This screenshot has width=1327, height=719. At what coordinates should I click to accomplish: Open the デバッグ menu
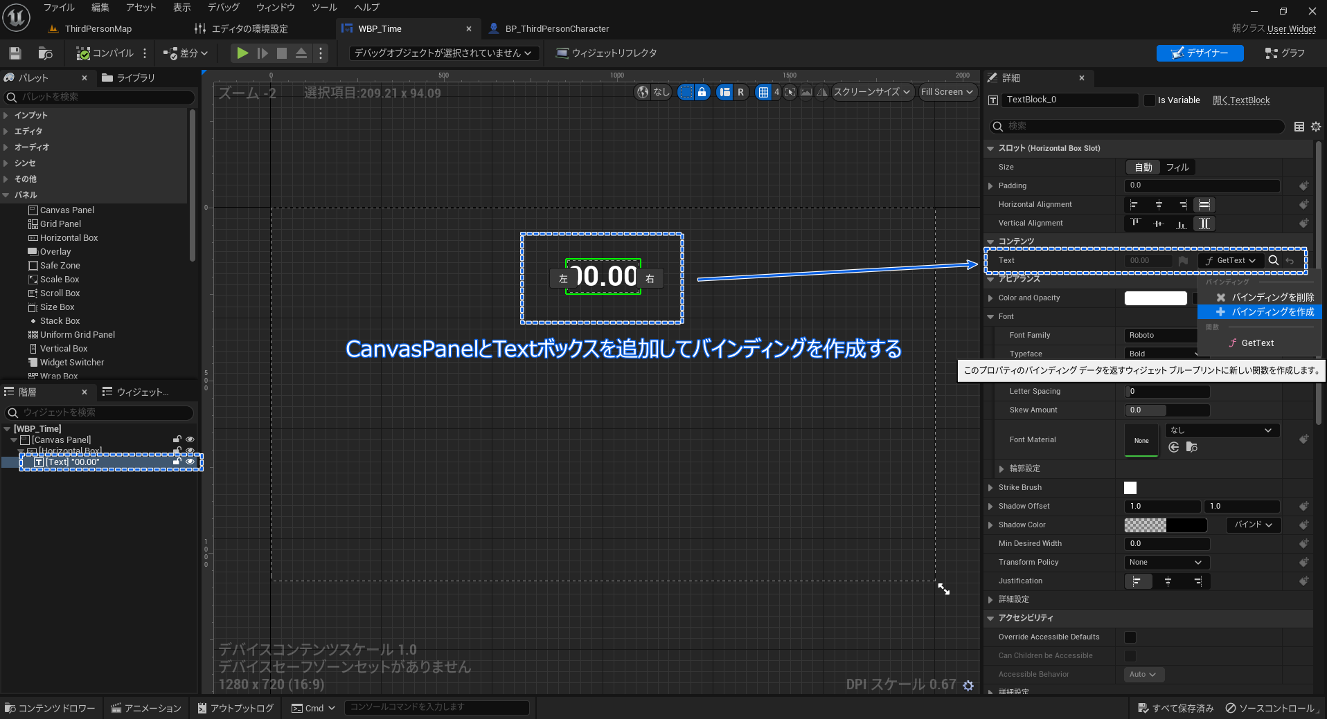point(222,8)
